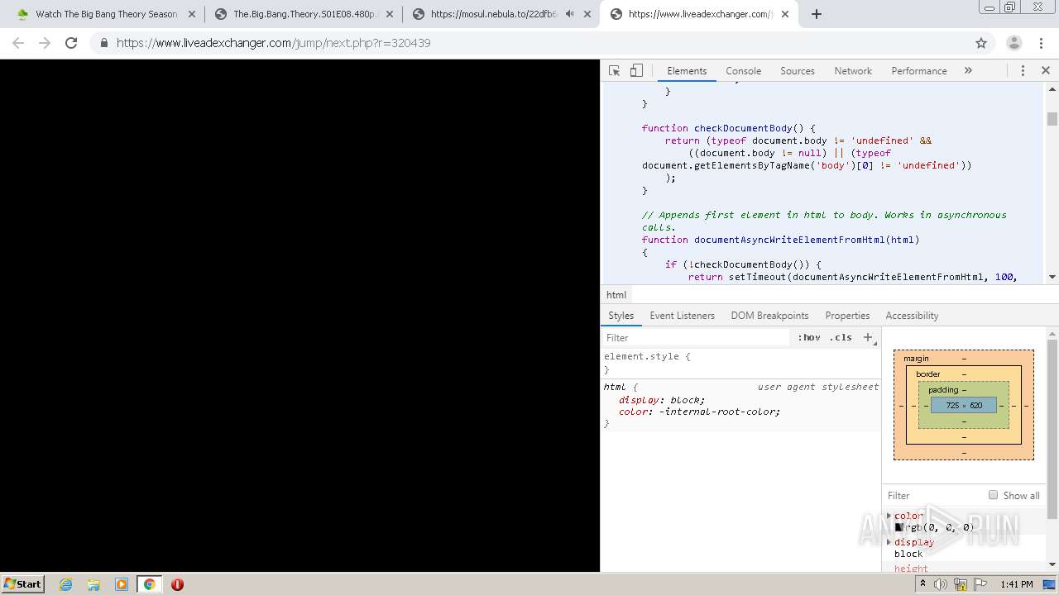Viewport: 1059px width, 595px height.
Task: Select the Elements tab
Action: (687, 71)
